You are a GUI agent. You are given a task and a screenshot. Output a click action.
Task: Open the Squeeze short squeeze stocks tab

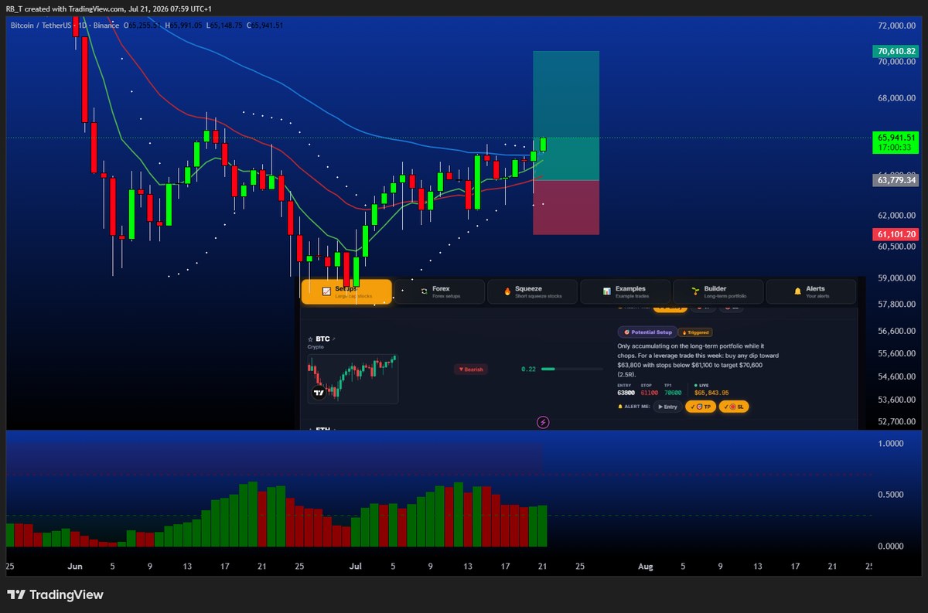click(532, 291)
